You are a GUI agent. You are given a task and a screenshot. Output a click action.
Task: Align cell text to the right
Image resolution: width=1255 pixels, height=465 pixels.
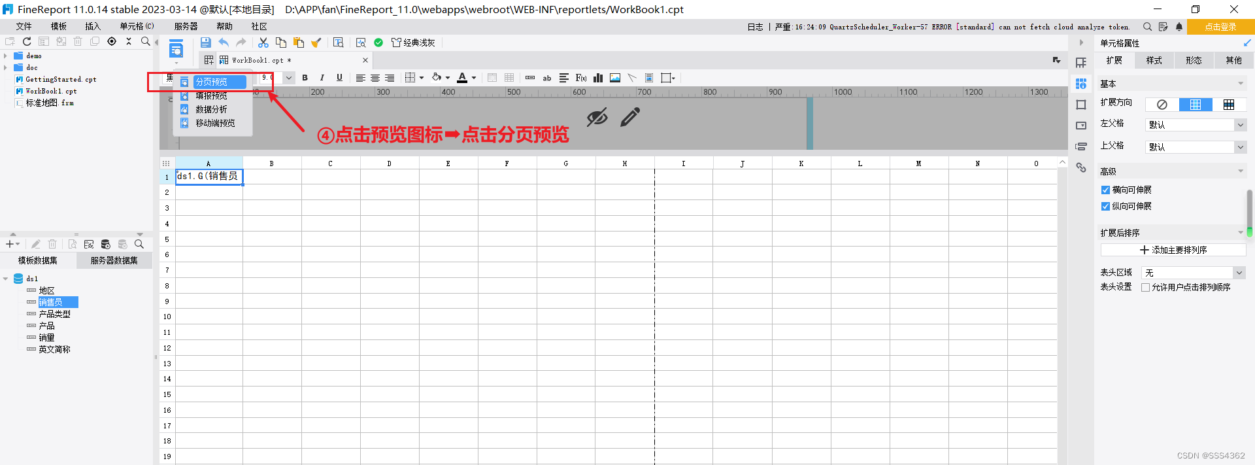coord(390,78)
